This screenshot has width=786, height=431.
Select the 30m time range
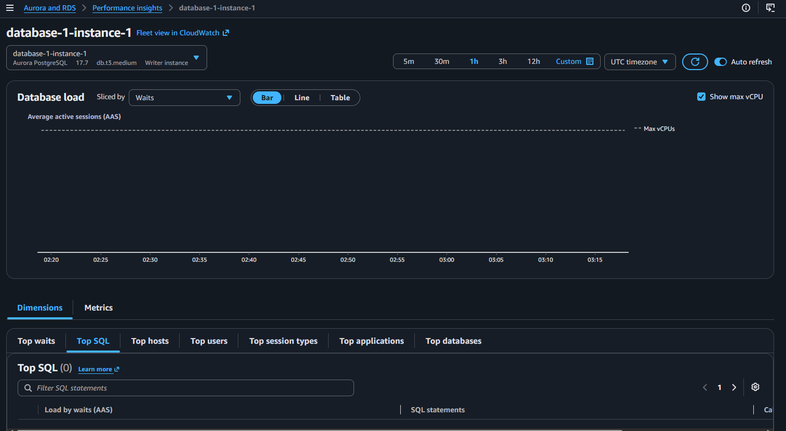click(x=442, y=61)
